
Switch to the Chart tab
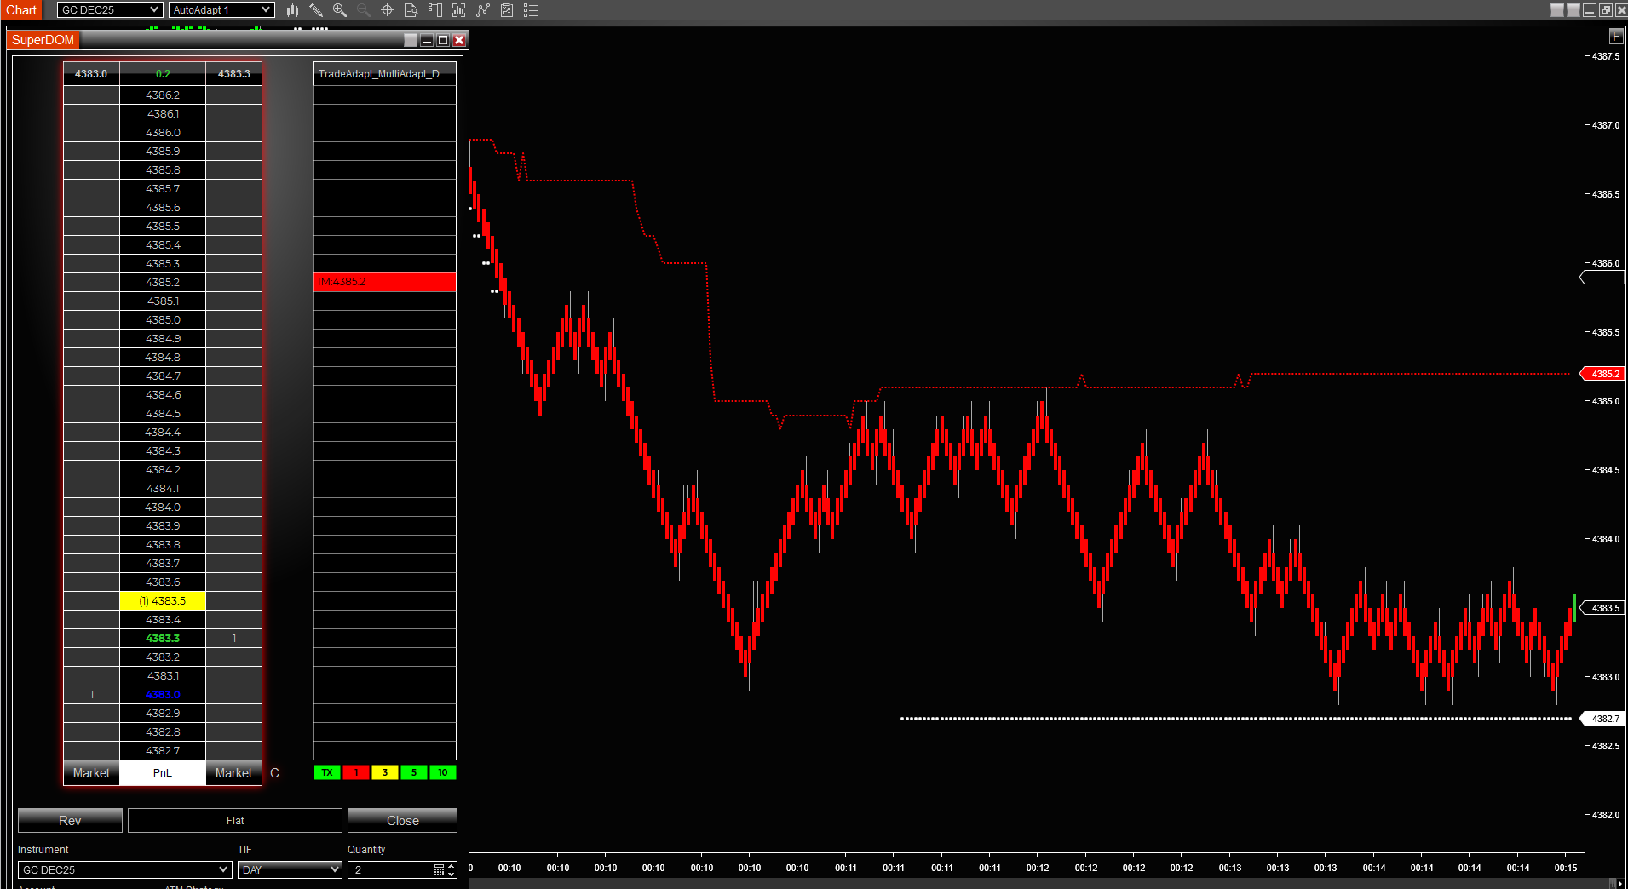[x=21, y=10]
